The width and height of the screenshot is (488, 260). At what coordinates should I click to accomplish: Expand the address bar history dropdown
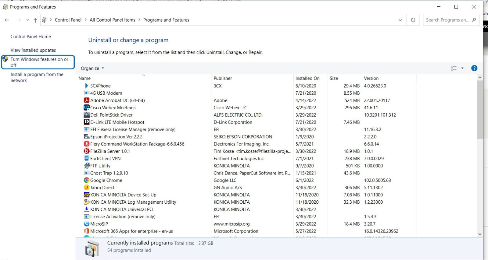pyautogui.click(x=400, y=20)
